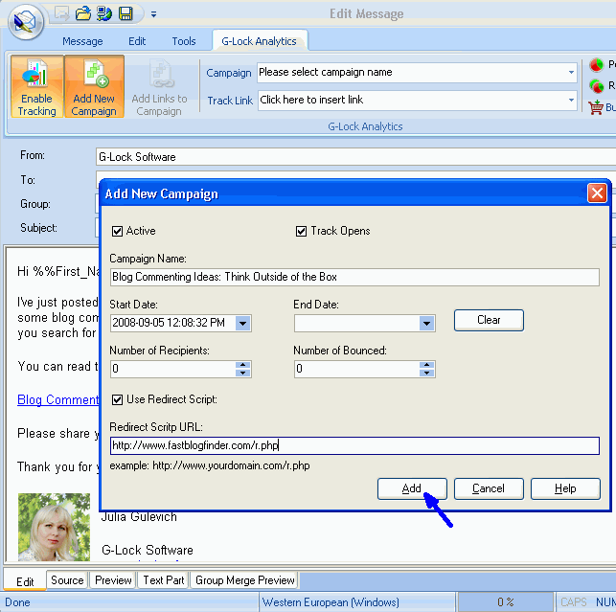Screen dimensions: 616x612
Task: Select the G-Lock Analytics ribbon tab
Action: coord(259,41)
